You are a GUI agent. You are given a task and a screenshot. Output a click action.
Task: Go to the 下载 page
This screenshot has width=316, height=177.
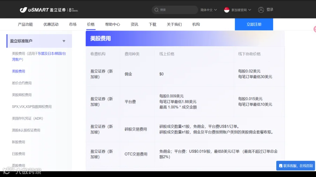pyautogui.click(x=152, y=24)
